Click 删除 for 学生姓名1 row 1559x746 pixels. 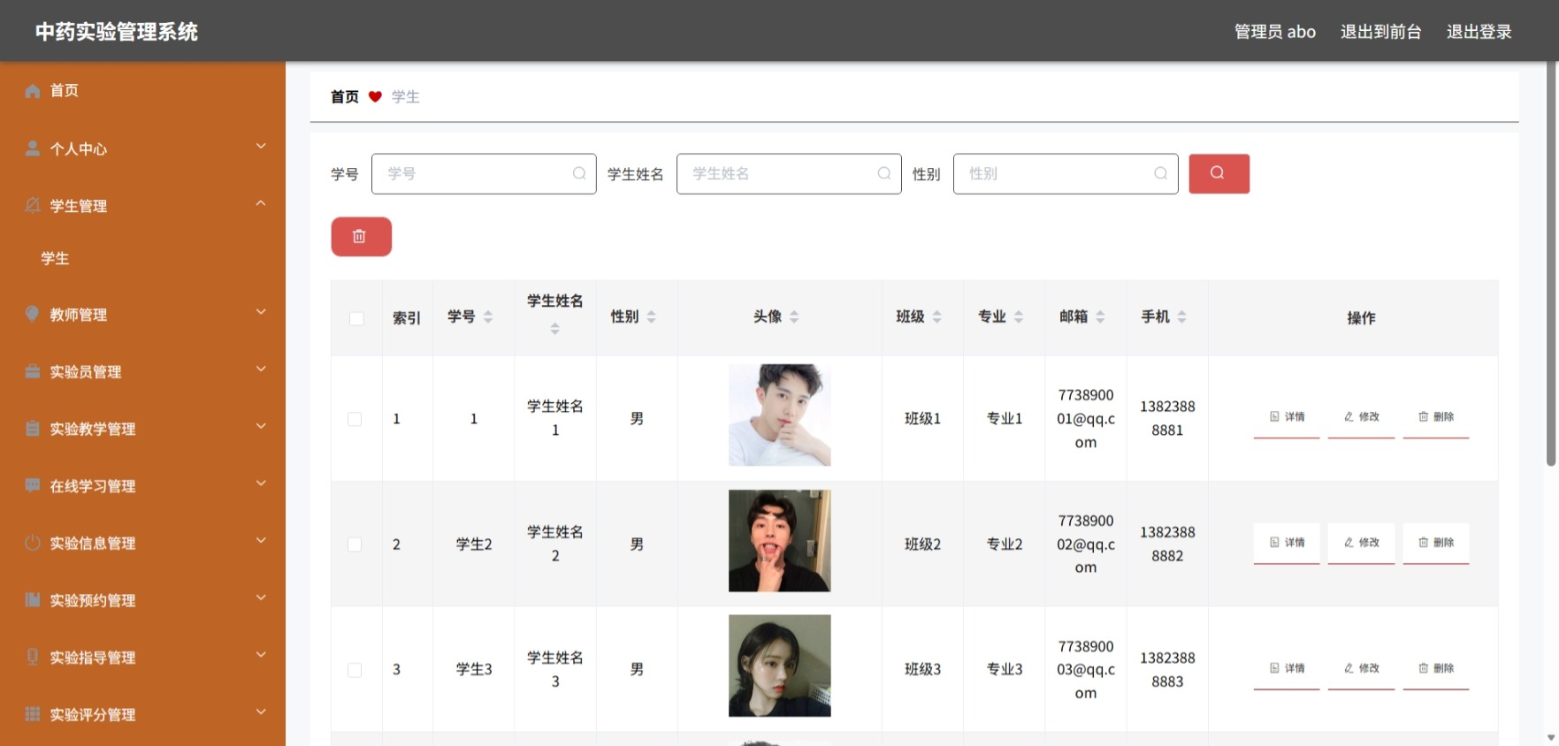pyautogui.click(x=1436, y=417)
